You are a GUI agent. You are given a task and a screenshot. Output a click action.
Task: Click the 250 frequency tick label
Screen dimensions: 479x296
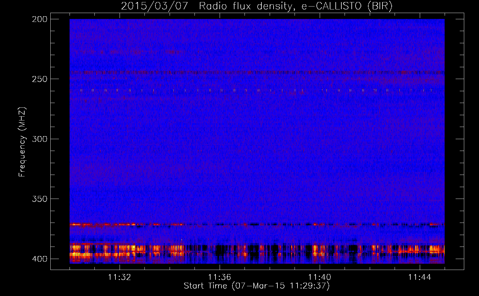pos(39,79)
